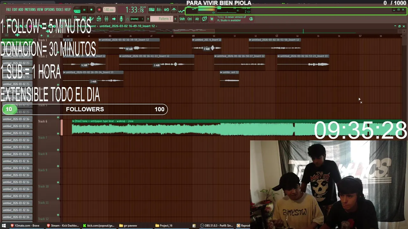Mute Track 9 using its green dot

click(x=58, y=182)
